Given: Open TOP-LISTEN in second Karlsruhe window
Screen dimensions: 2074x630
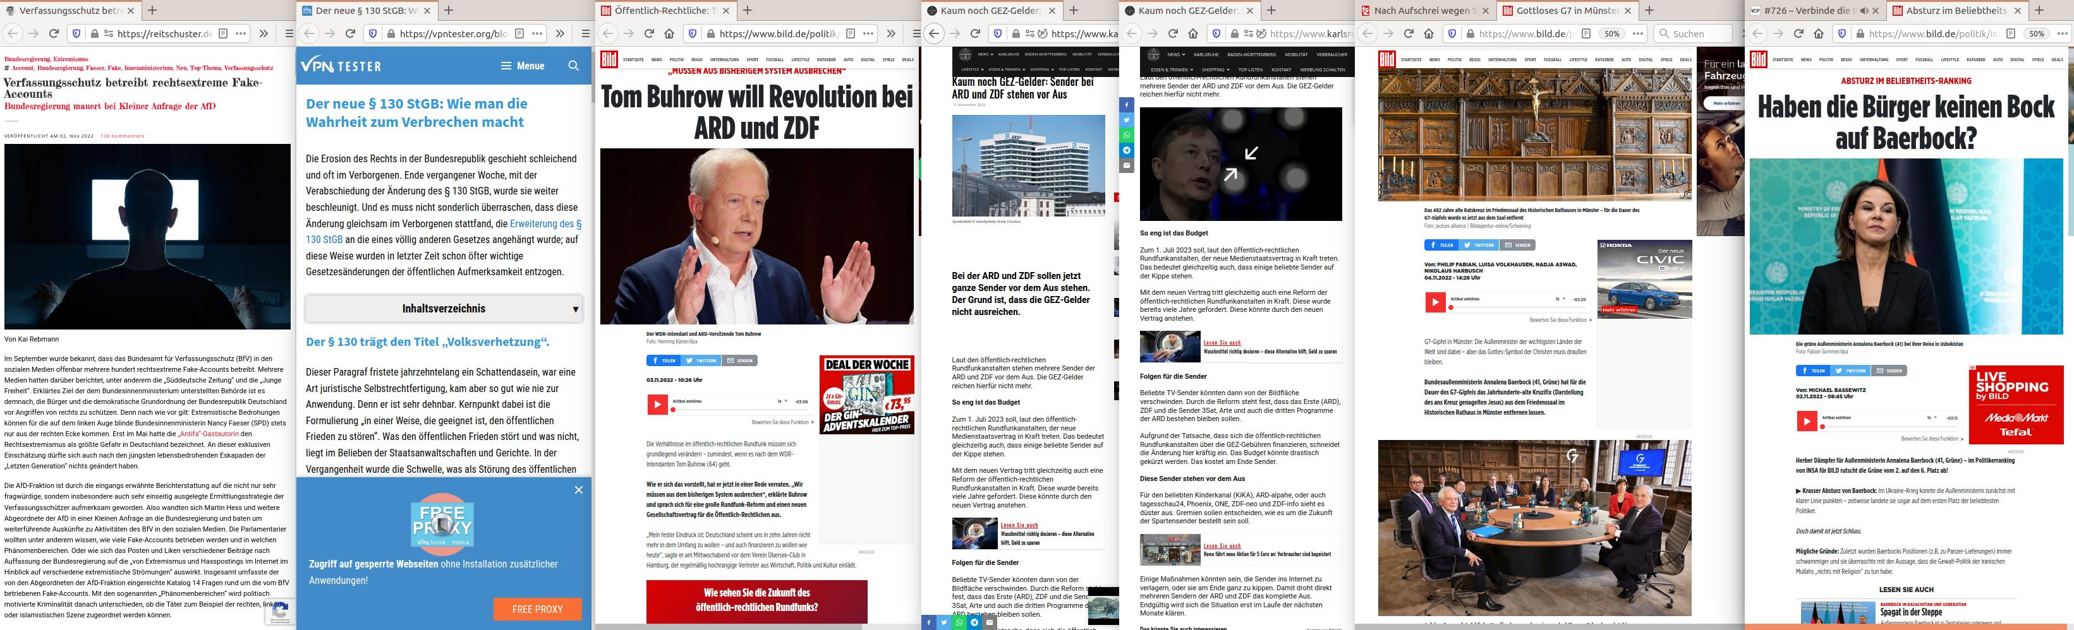Looking at the screenshot, I should (1251, 70).
